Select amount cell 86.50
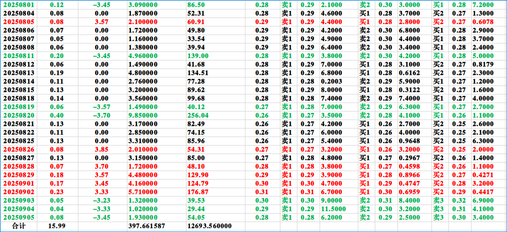The image size is (507, 232). (195, 5)
